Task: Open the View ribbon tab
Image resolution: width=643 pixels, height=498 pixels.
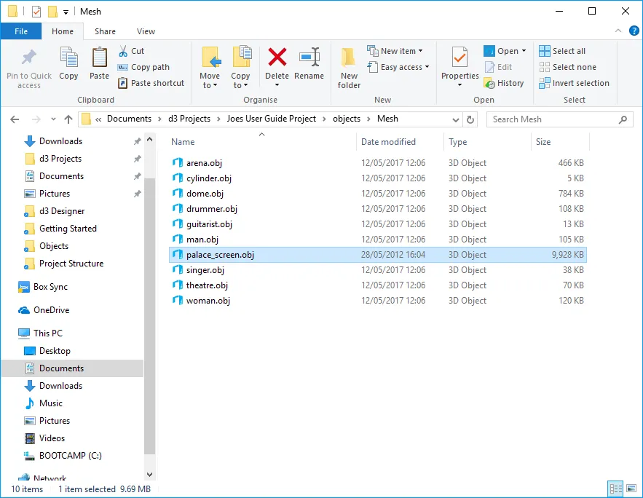Action: click(x=146, y=31)
